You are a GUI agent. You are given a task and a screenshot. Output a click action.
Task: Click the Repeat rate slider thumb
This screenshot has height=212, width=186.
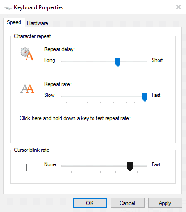[x=145, y=97]
